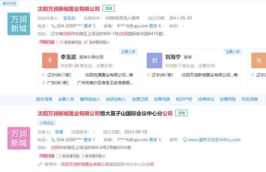This screenshot has width=266, height=172.
Task: Open the 刘海宁 name in the personnel card
Action: 173,57
